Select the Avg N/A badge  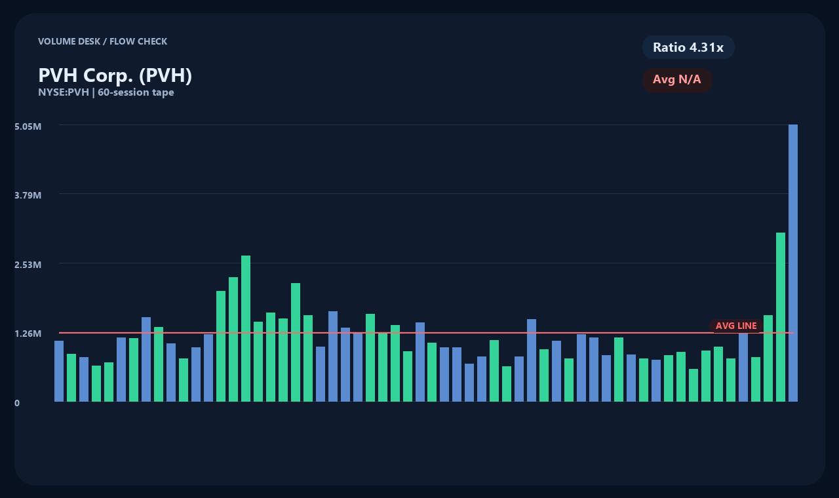(677, 80)
